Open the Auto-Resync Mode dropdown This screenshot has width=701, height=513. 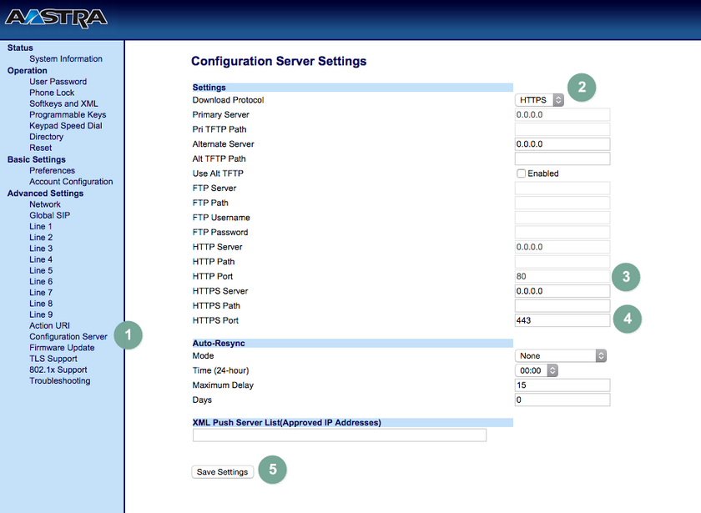point(561,355)
